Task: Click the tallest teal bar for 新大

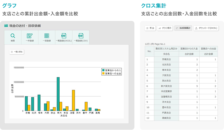Action: (58, 94)
